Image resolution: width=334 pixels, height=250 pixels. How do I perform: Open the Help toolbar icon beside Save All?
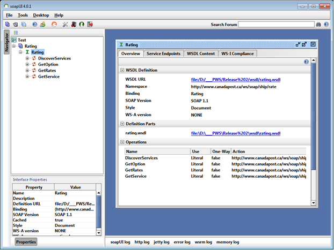coord(34,25)
